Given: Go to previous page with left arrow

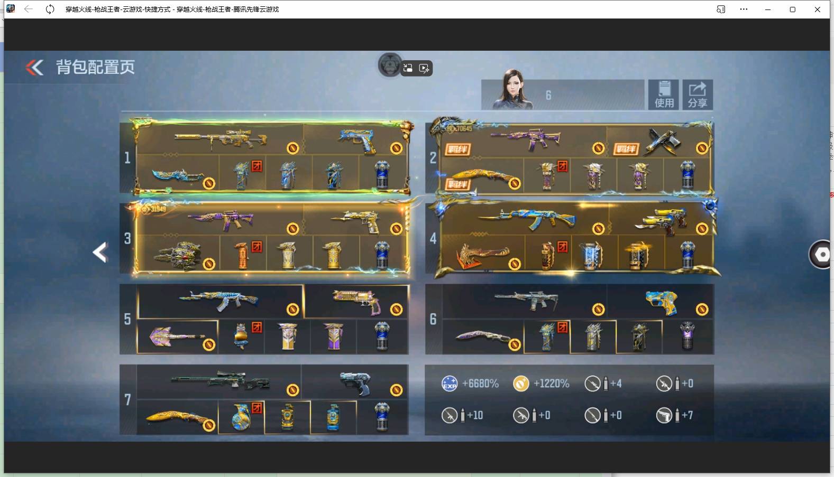Looking at the screenshot, I should 100,252.
